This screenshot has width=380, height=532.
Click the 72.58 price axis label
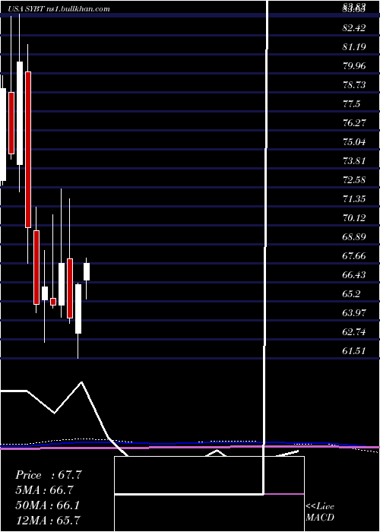pyautogui.click(x=354, y=180)
